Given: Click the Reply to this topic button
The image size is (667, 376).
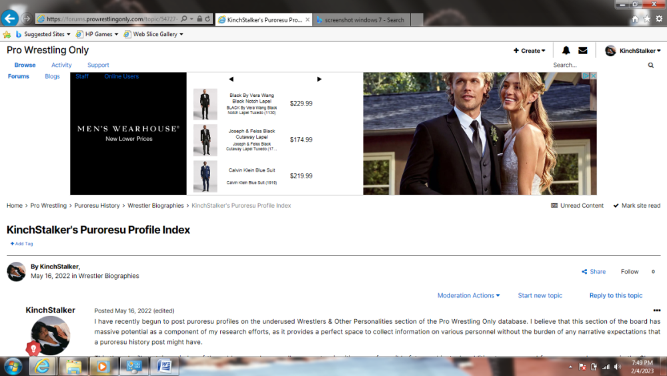Looking at the screenshot, I should [616, 295].
